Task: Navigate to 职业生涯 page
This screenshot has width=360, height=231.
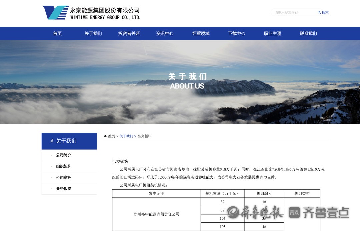Action: pos(272,33)
